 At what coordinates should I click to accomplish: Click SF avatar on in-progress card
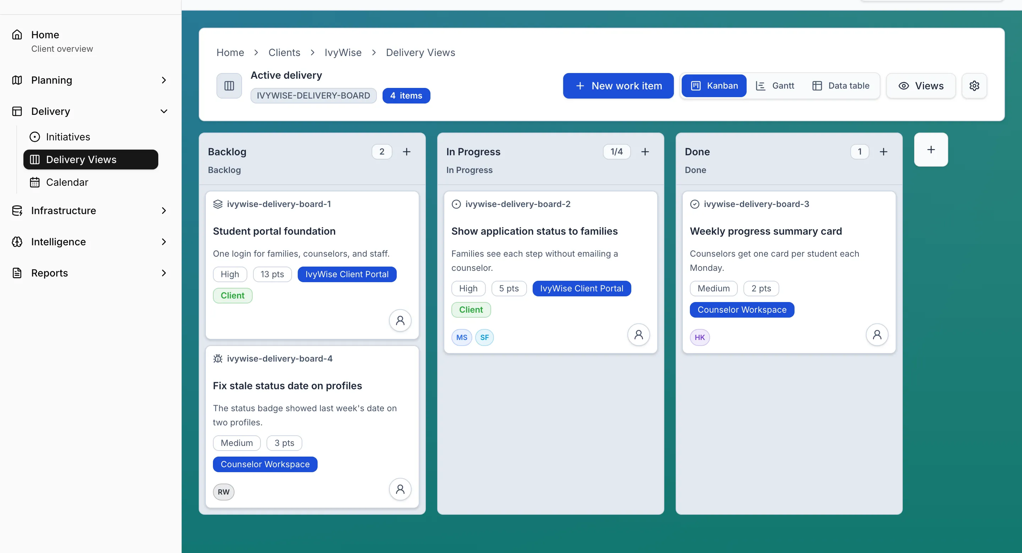point(484,337)
